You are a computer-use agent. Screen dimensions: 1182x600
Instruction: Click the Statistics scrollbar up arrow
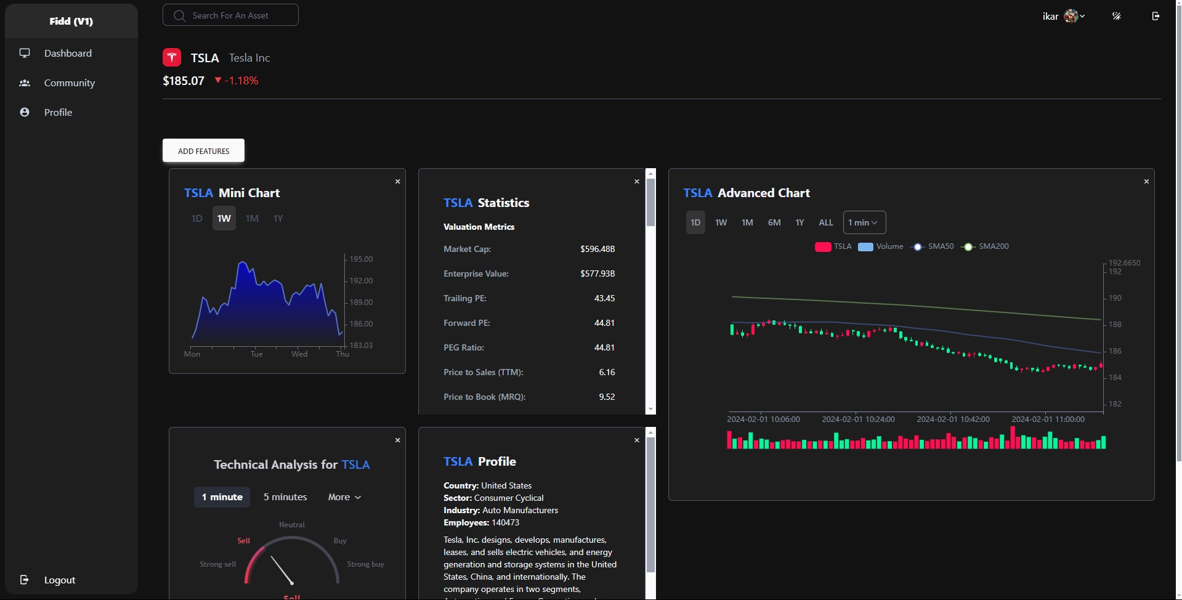pos(650,174)
